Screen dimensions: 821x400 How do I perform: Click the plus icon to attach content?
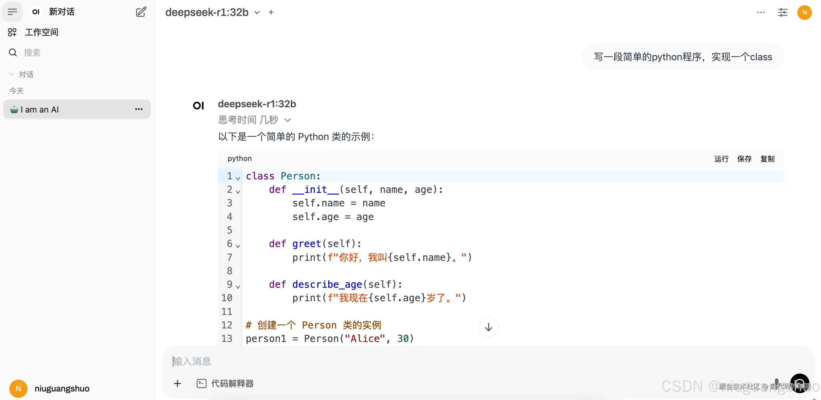click(x=177, y=384)
